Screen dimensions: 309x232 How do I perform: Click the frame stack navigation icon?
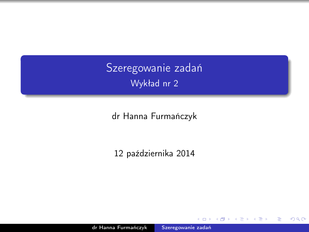click(x=222, y=220)
